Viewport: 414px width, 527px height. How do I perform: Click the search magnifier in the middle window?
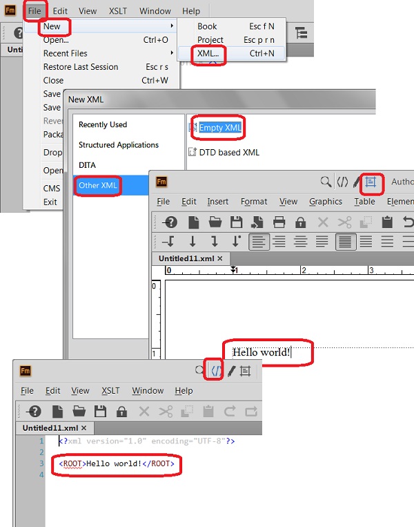click(326, 182)
